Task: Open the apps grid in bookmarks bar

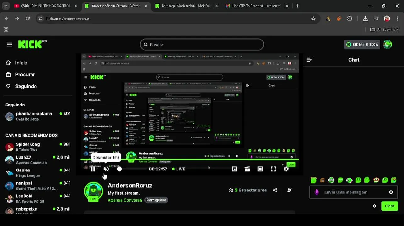Action: coord(6,30)
